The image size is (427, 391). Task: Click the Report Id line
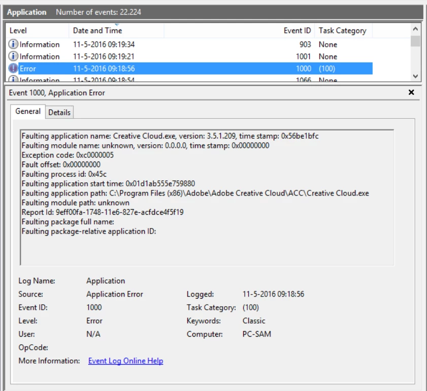point(103,212)
